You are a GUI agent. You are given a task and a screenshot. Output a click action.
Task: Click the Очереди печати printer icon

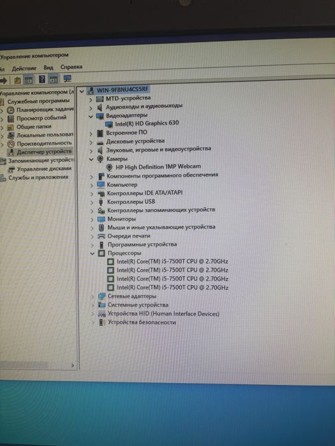101,236
